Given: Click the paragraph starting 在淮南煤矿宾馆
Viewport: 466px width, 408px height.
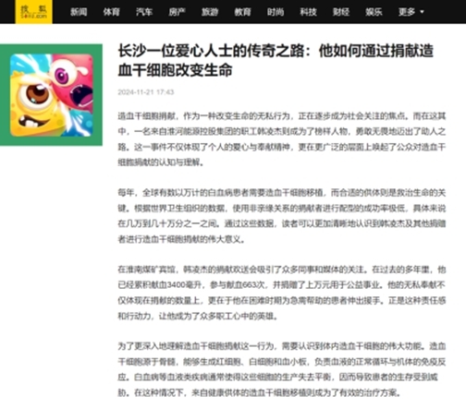Looking at the screenshot, I should pos(282,293).
